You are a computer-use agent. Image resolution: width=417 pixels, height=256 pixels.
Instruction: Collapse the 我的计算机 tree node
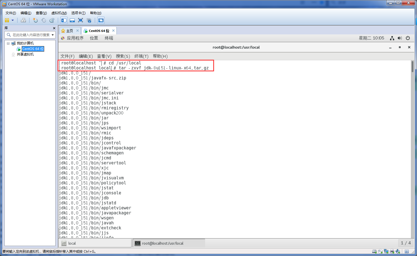[x=8, y=43]
